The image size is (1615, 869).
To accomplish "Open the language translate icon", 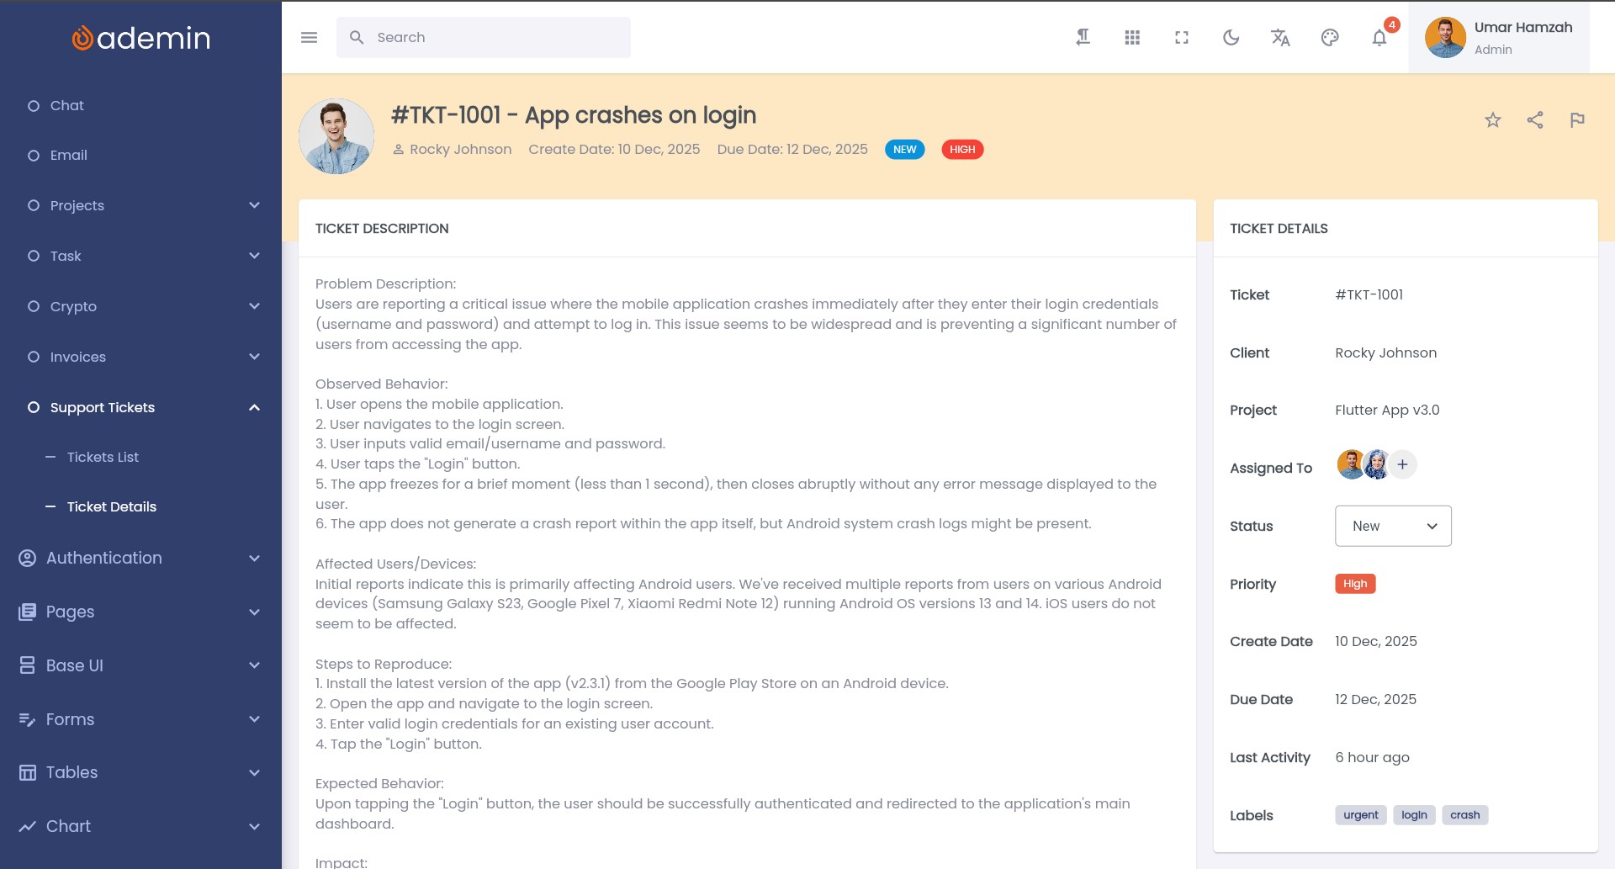I will point(1280,37).
